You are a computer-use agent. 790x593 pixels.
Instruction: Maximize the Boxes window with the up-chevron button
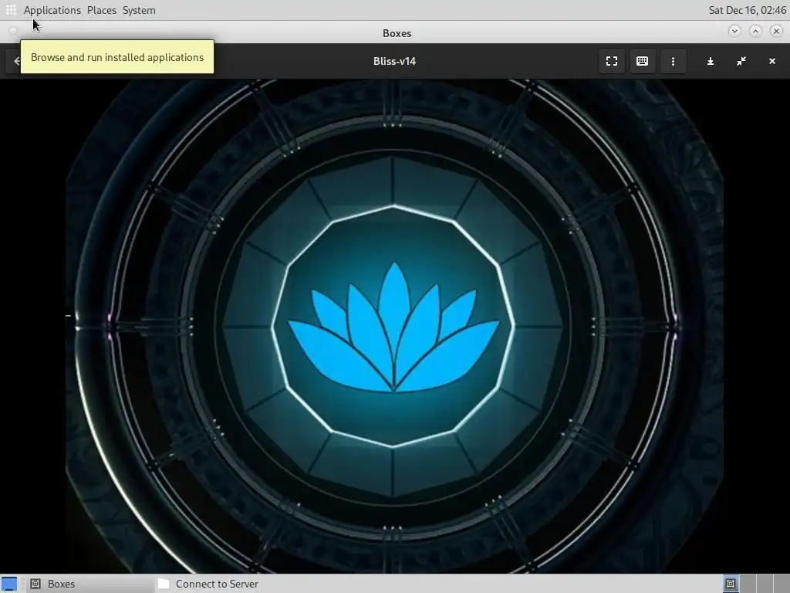coord(755,31)
